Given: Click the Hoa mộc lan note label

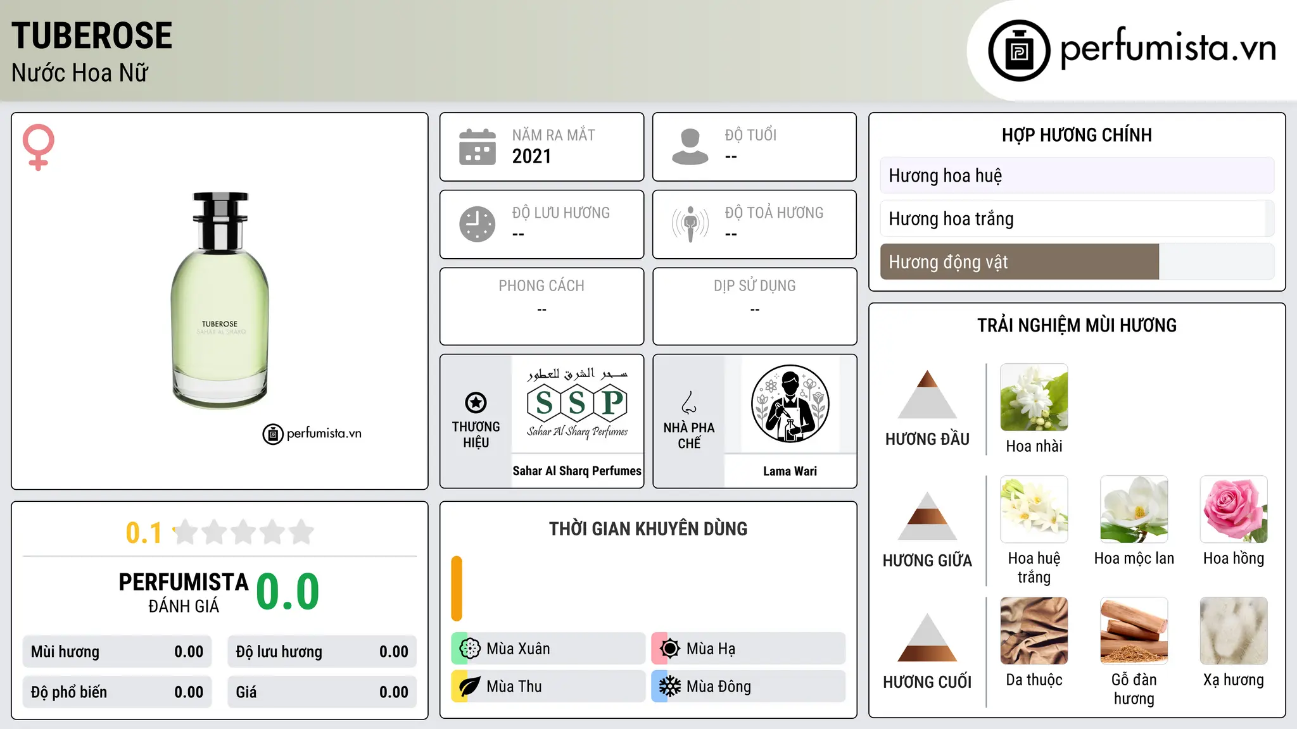Looking at the screenshot, I should pos(1134,558).
